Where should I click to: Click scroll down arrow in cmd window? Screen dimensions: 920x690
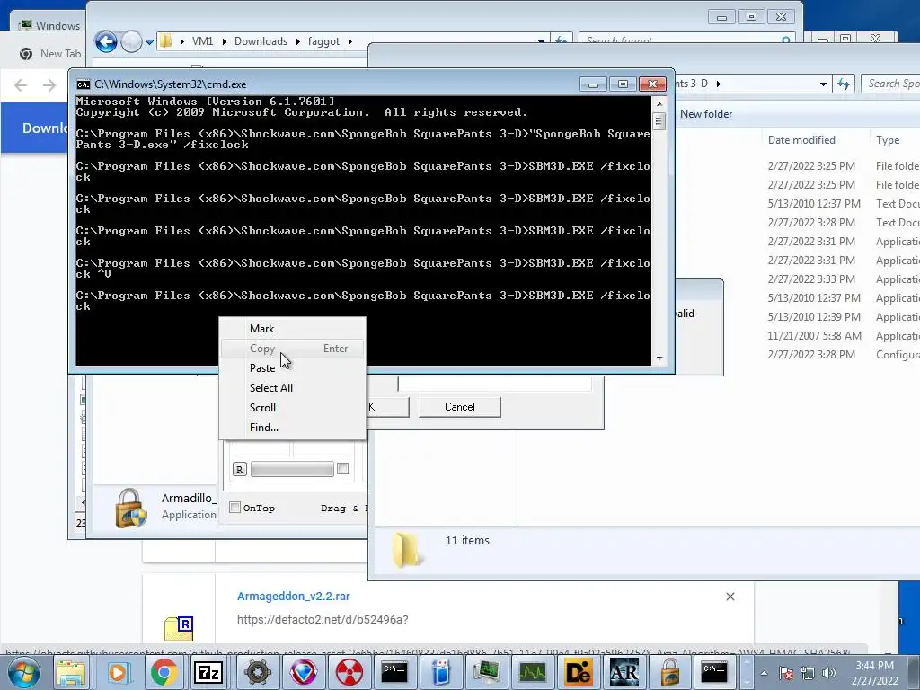659,358
